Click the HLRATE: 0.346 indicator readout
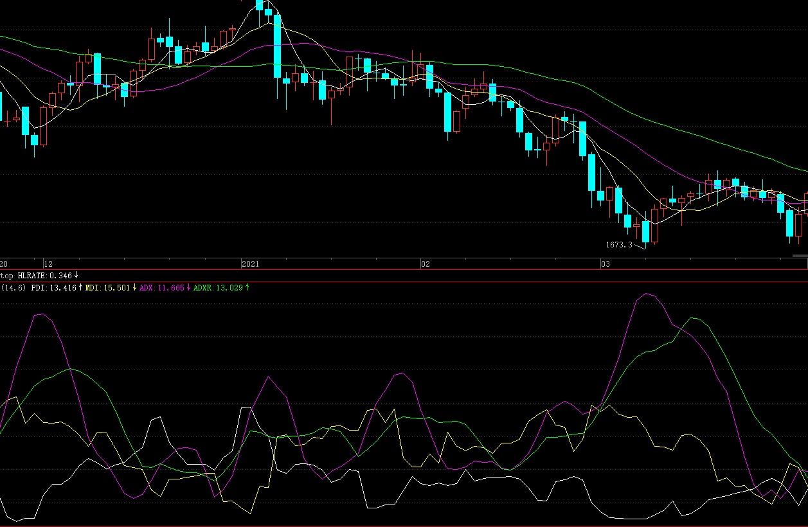This screenshot has height=527, width=808. pos(48,275)
